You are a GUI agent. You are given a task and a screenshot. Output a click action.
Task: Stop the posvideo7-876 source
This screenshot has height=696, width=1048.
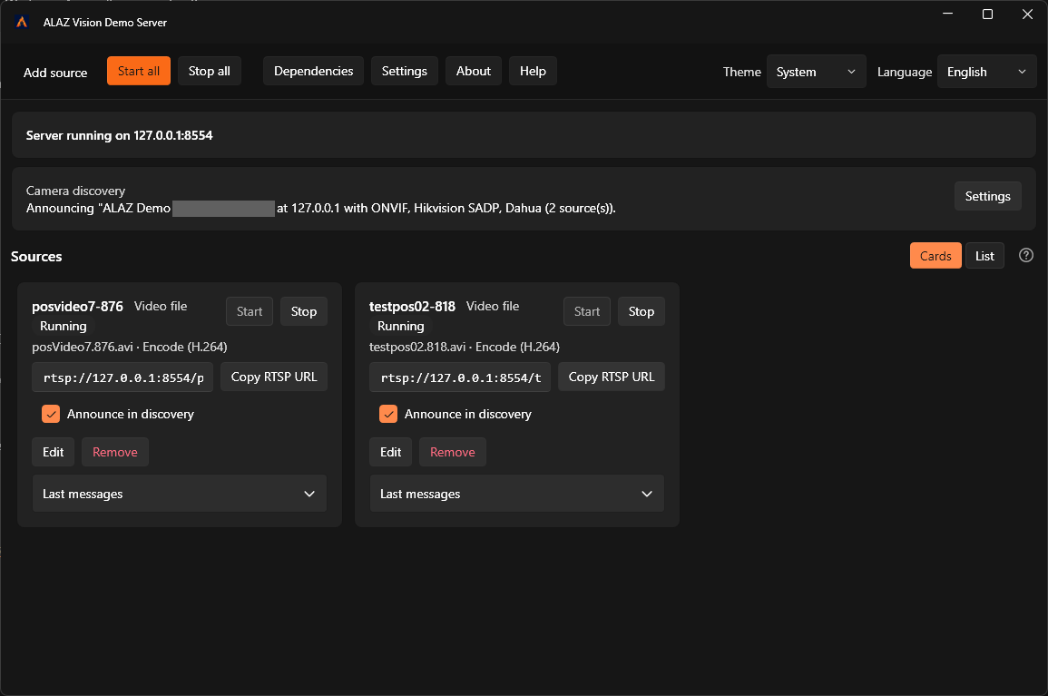pos(303,311)
